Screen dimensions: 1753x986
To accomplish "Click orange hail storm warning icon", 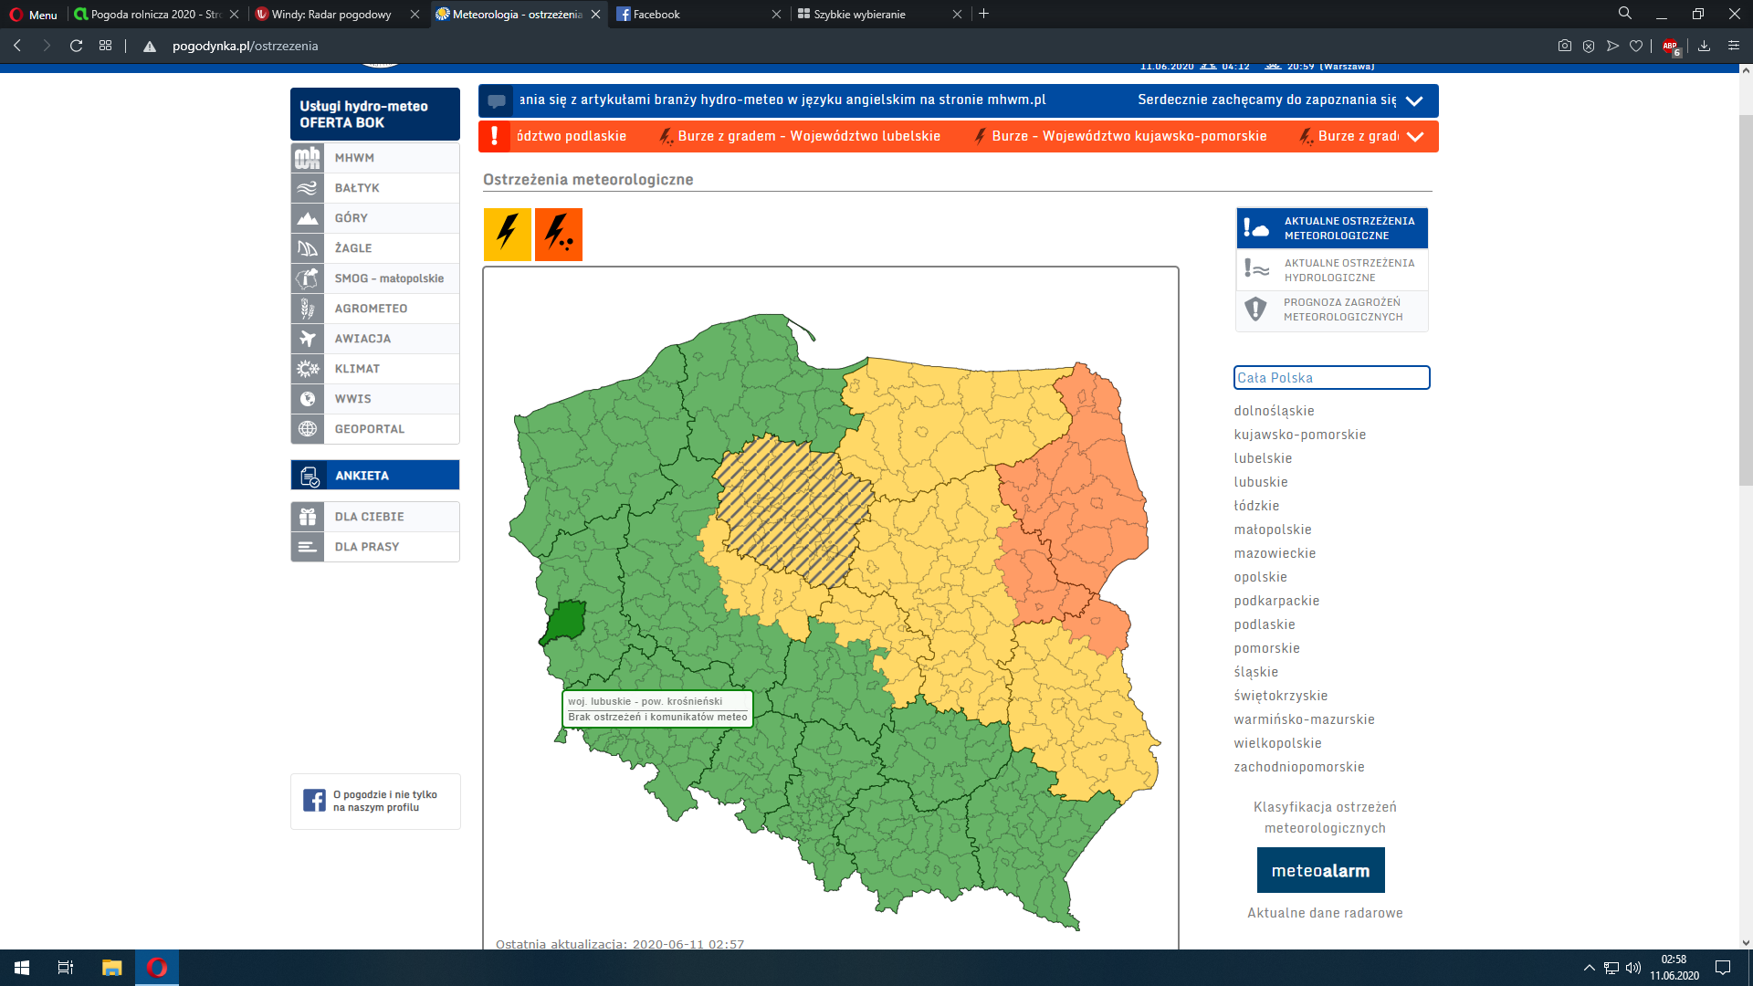I will (558, 235).
